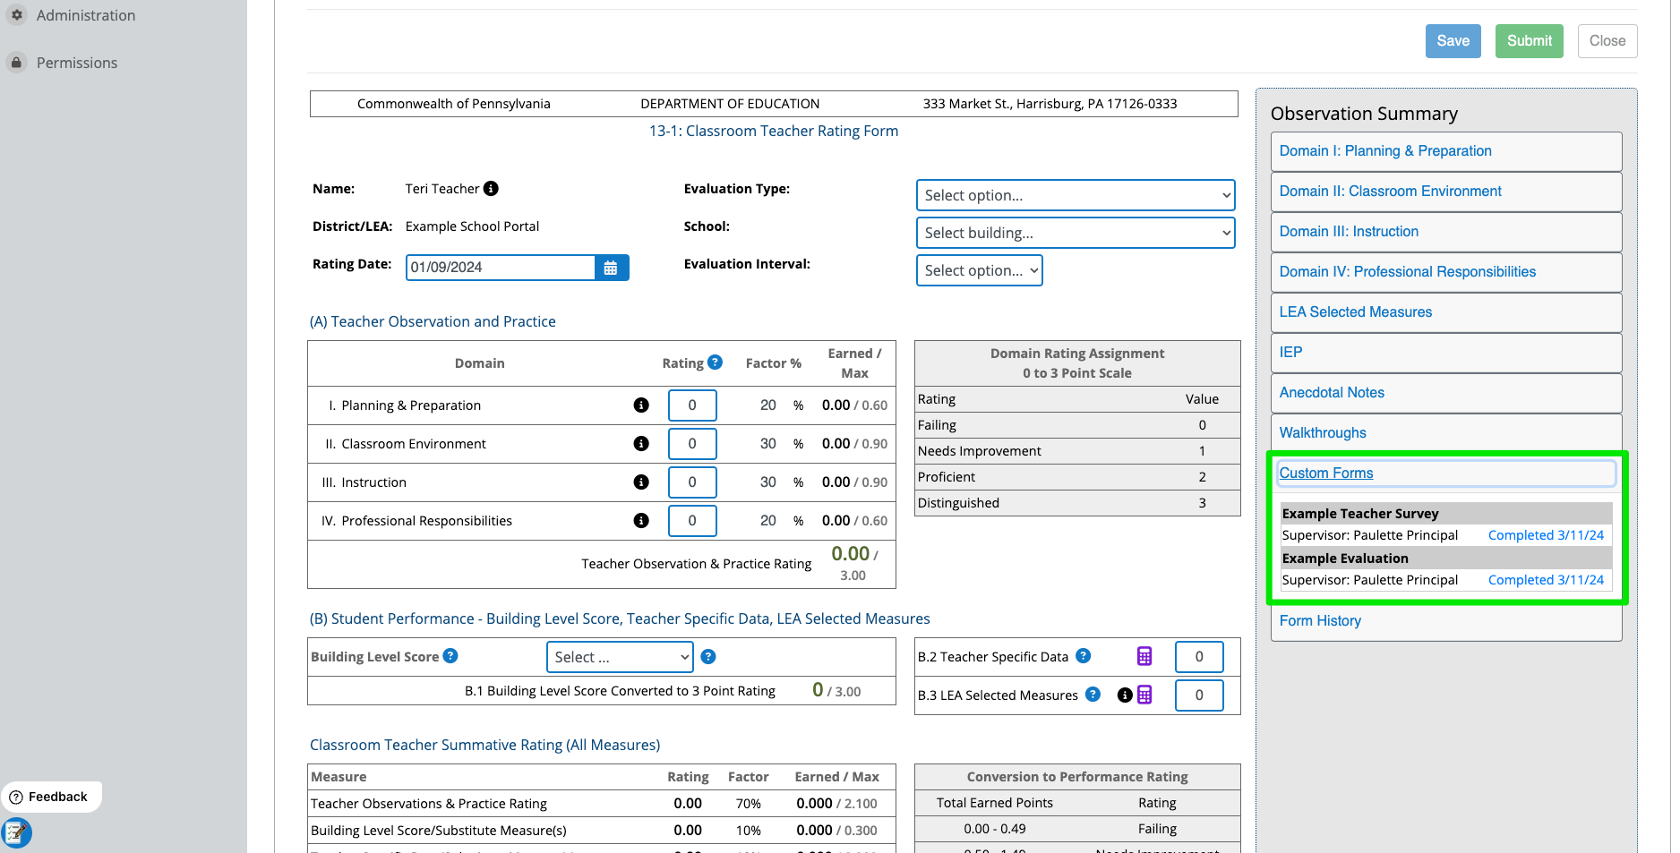Screen dimensions: 1680x853
Task: Open Domain IV: Professional Responsibilities summary
Action: click(x=1446, y=272)
